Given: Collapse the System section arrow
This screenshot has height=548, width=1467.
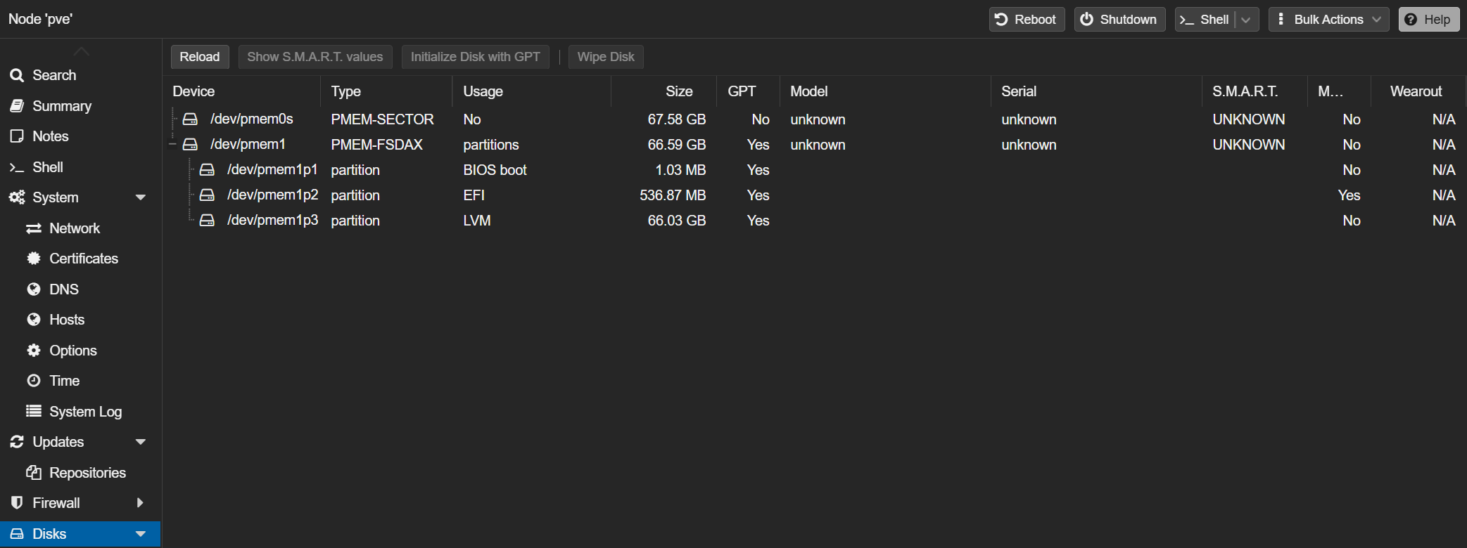Looking at the screenshot, I should tap(141, 197).
